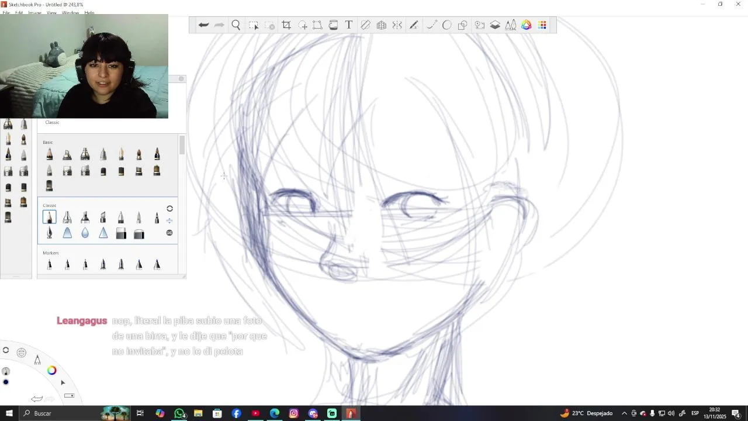
Task: Select the fountain pen nib brush in Classic
Action: point(49,234)
